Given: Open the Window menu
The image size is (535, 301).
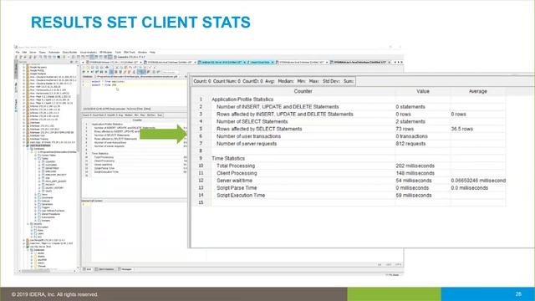Looking at the screenshot, I should tap(142, 52).
